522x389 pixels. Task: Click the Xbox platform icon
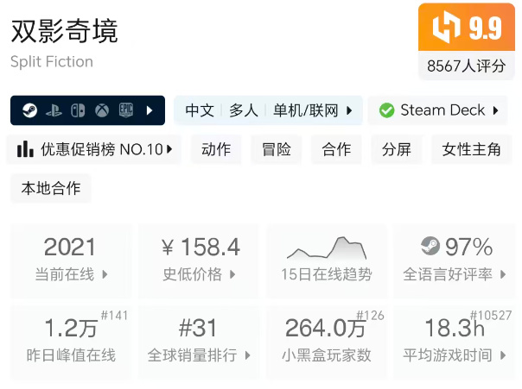pyautogui.click(x=102, y=110)
